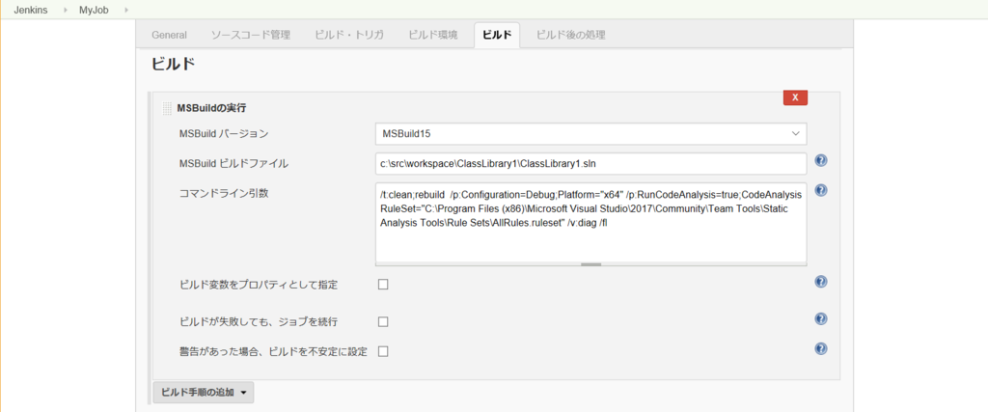
Task: Click breadcrumb arrow after Jenkins
Action: click(65, 10)
